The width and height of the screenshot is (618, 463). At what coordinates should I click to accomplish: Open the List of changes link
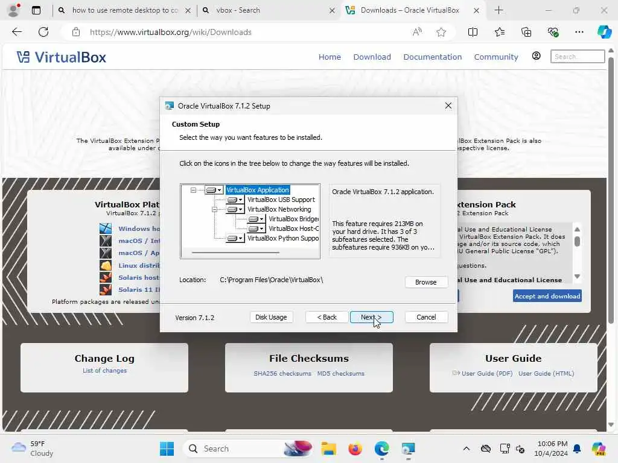(104, 371)
